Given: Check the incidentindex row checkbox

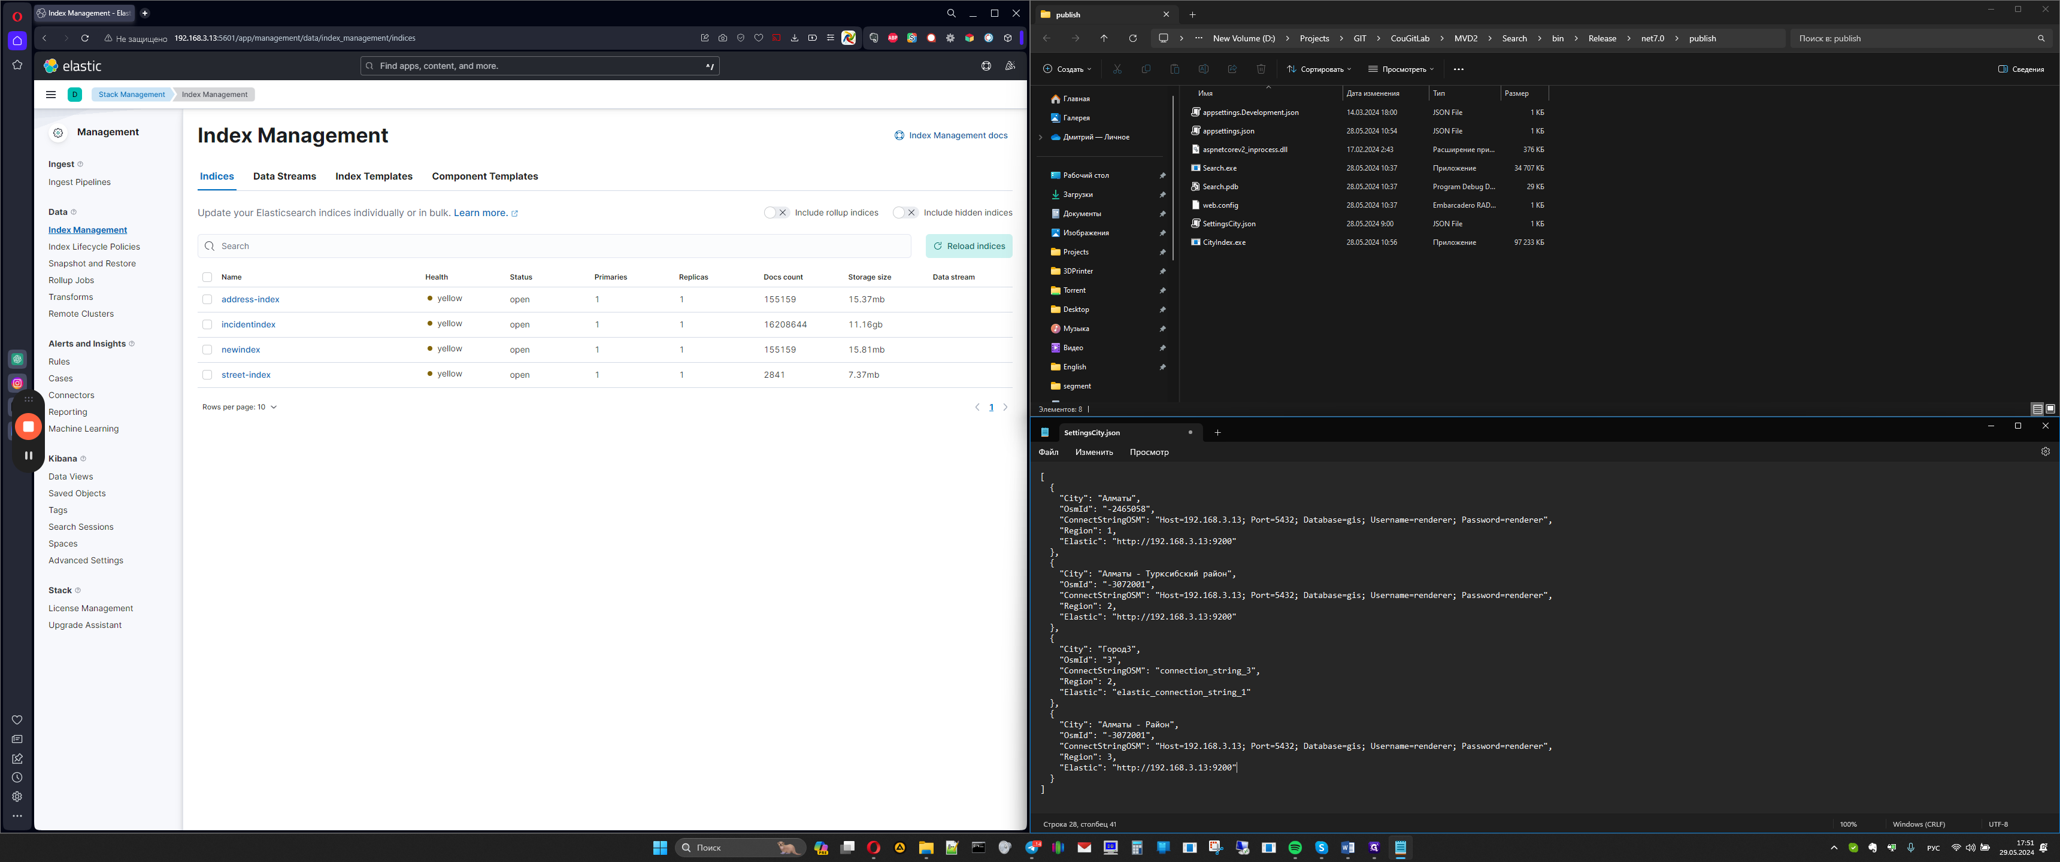Looking at the screenshot, I should pyautogui.click(x=207, y=324).
